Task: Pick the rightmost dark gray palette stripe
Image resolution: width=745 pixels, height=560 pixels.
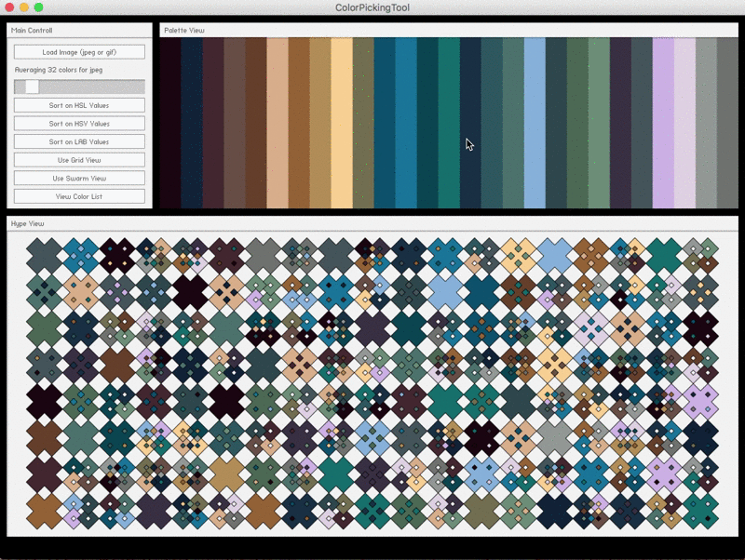Action: click(x=727, y=123)
